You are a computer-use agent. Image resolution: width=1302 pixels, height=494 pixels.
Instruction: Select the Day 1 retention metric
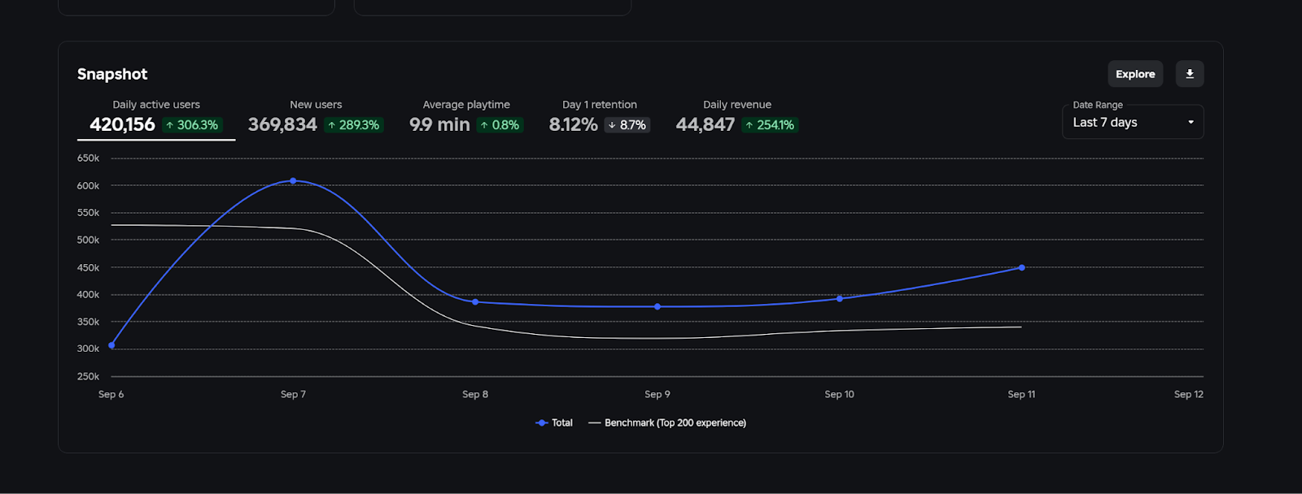[x=599, y=116]
